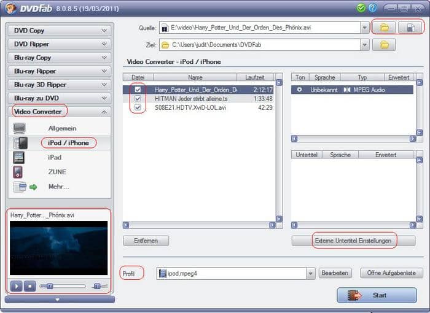The height and width of the screenshot is (313, 430).
Task: Click the DVDFab mascot logo icon
Action: (x=10, y=8)
